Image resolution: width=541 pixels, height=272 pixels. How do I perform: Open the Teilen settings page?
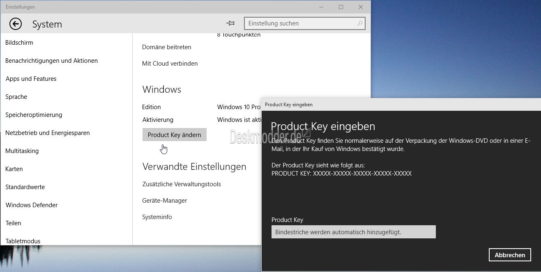13,223
